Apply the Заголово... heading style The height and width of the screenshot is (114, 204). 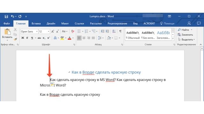point(163,35)
